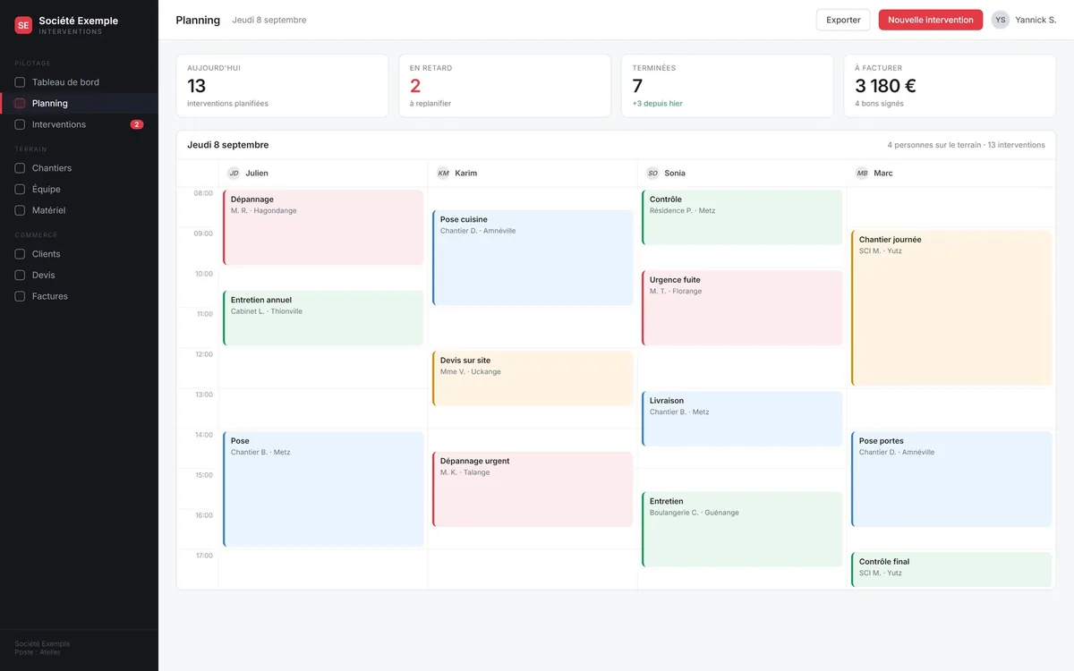This screenshot has height=671, width=1074.
Task: Select the Chantier journée card for SCI M.
Action: 951,308
